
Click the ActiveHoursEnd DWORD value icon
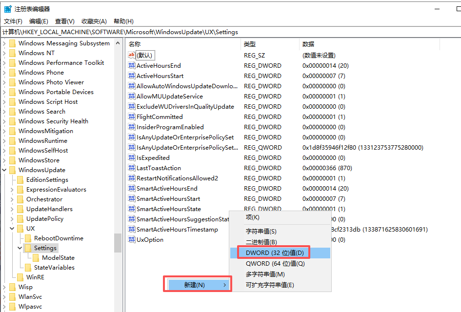131,65
